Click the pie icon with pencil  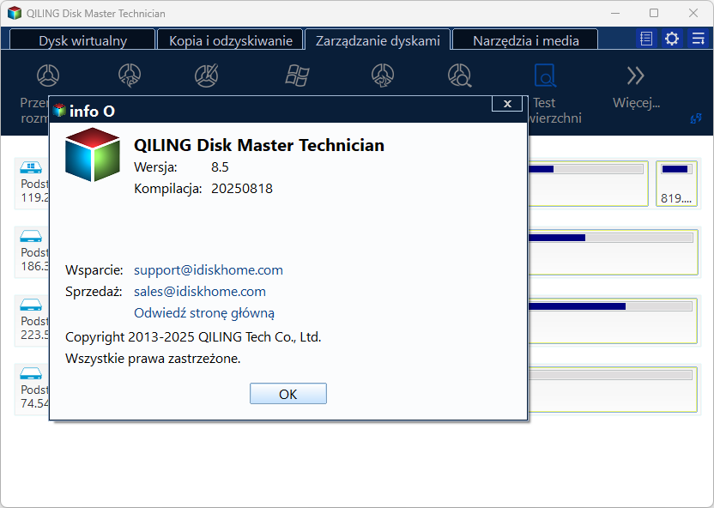(206, 76)
